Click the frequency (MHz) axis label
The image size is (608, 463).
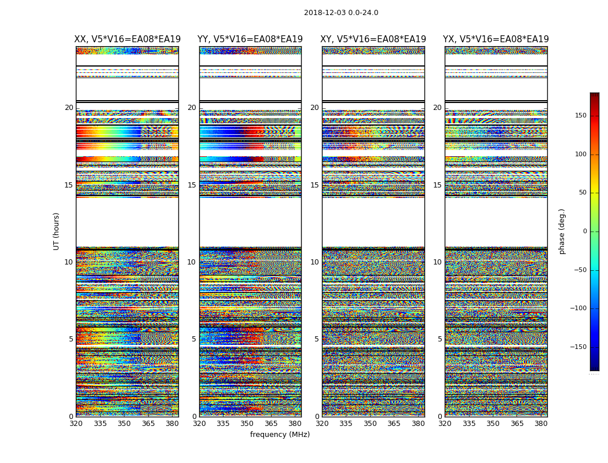pyautogui.click(x=280, y=434)
